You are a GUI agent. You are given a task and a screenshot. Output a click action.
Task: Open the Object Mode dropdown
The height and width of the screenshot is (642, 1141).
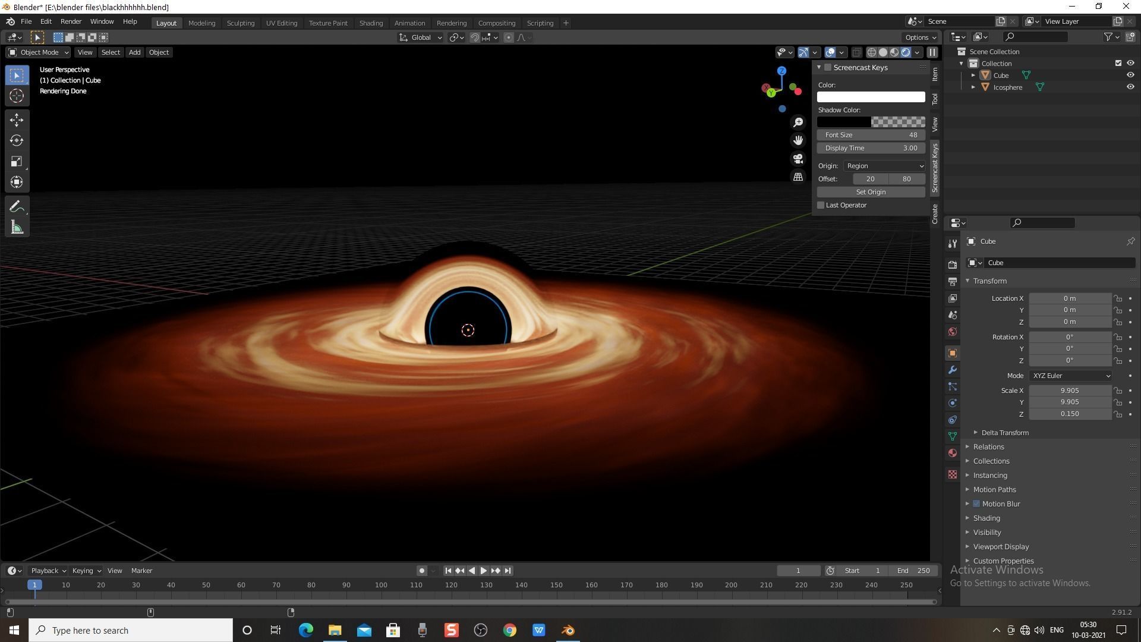point(38,52)
